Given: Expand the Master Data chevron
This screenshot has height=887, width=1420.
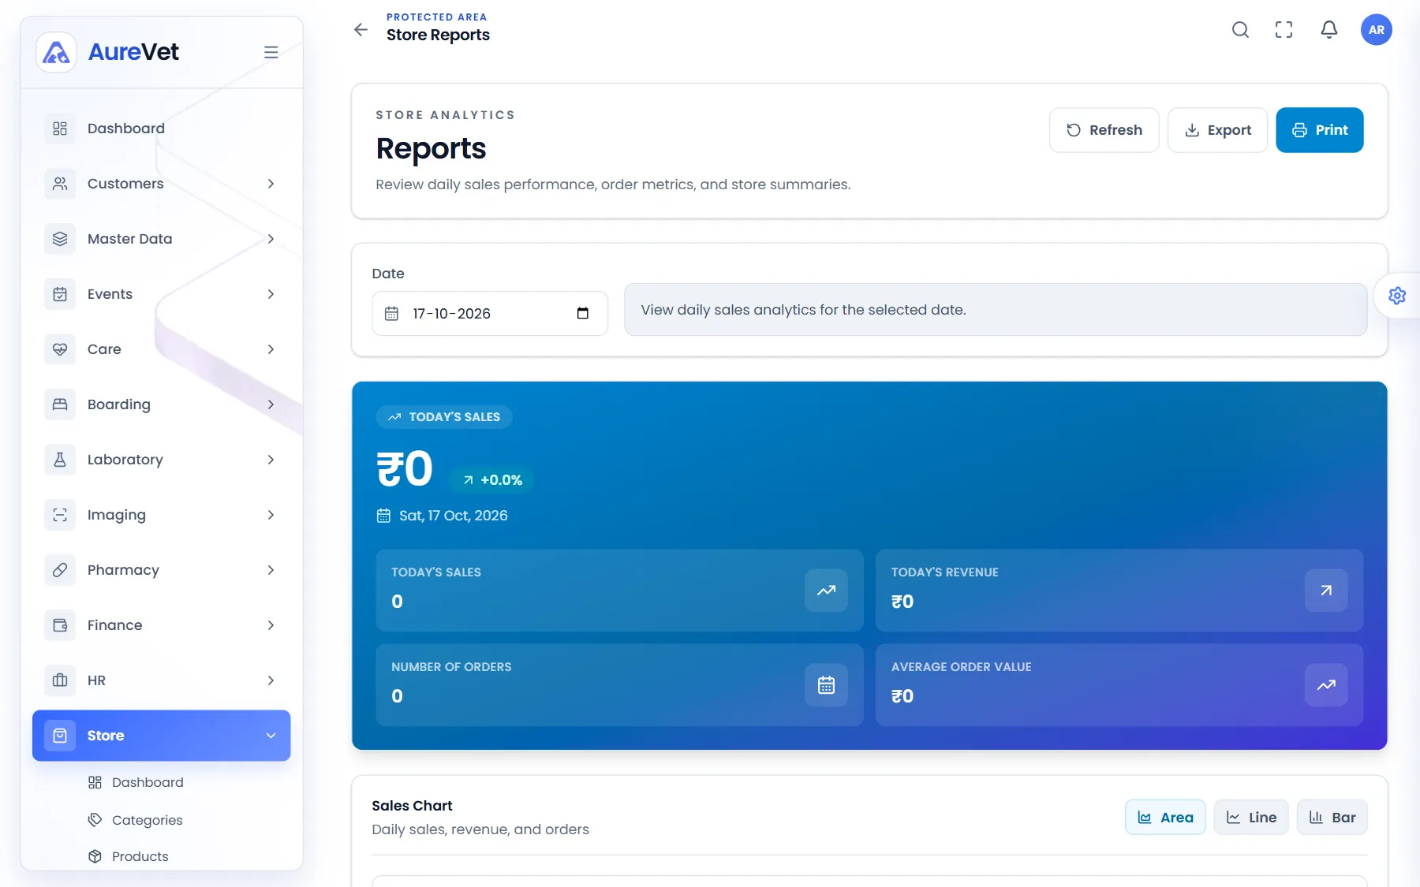Looking at the screenshot, I should pos(271,239).
